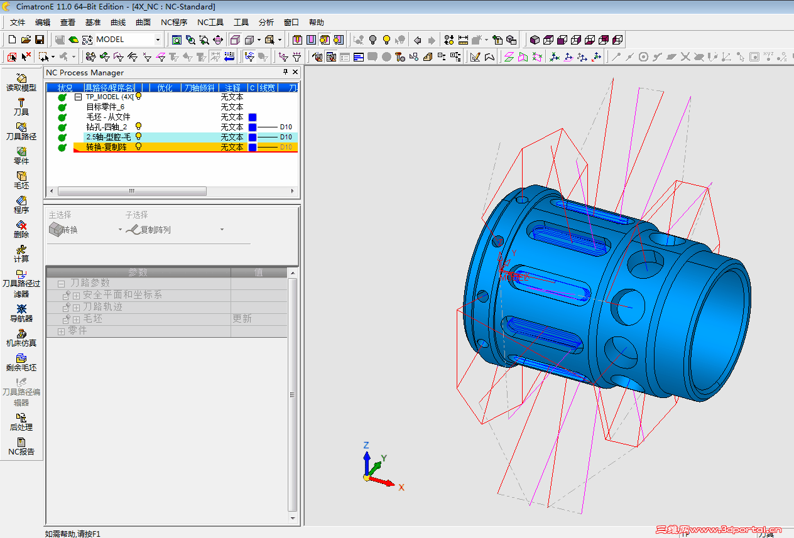Open the 刀具路径过滤器 toolpath filter tool
The image size is (794, 538).
(21, 283)
